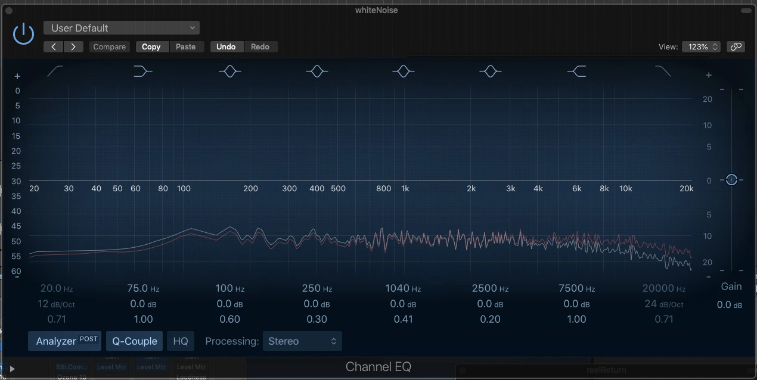Click the Compare button
The width and height of the screenshot is (757, 380).
[110, 46]
